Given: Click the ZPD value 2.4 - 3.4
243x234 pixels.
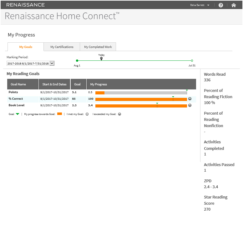Looking at the screenshot, I should pyautogui.click(x=211, y=187).
